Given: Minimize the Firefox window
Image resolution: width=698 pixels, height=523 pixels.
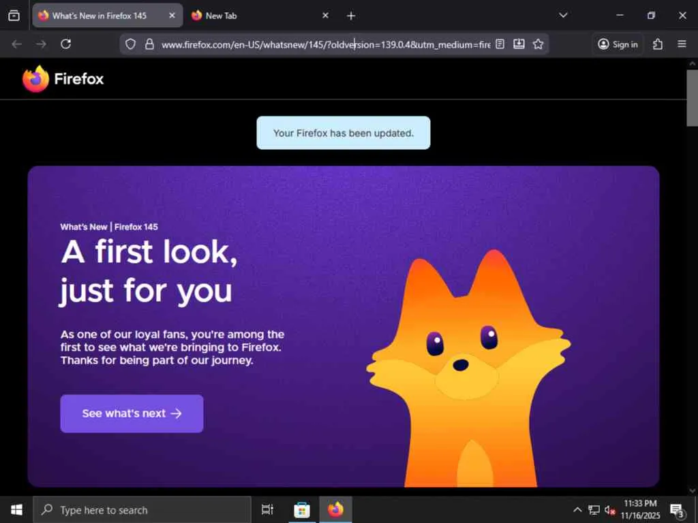Looking at the screenshot, I should [620, 16].
